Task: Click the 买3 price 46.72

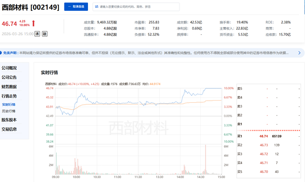Action: [264, 154]
